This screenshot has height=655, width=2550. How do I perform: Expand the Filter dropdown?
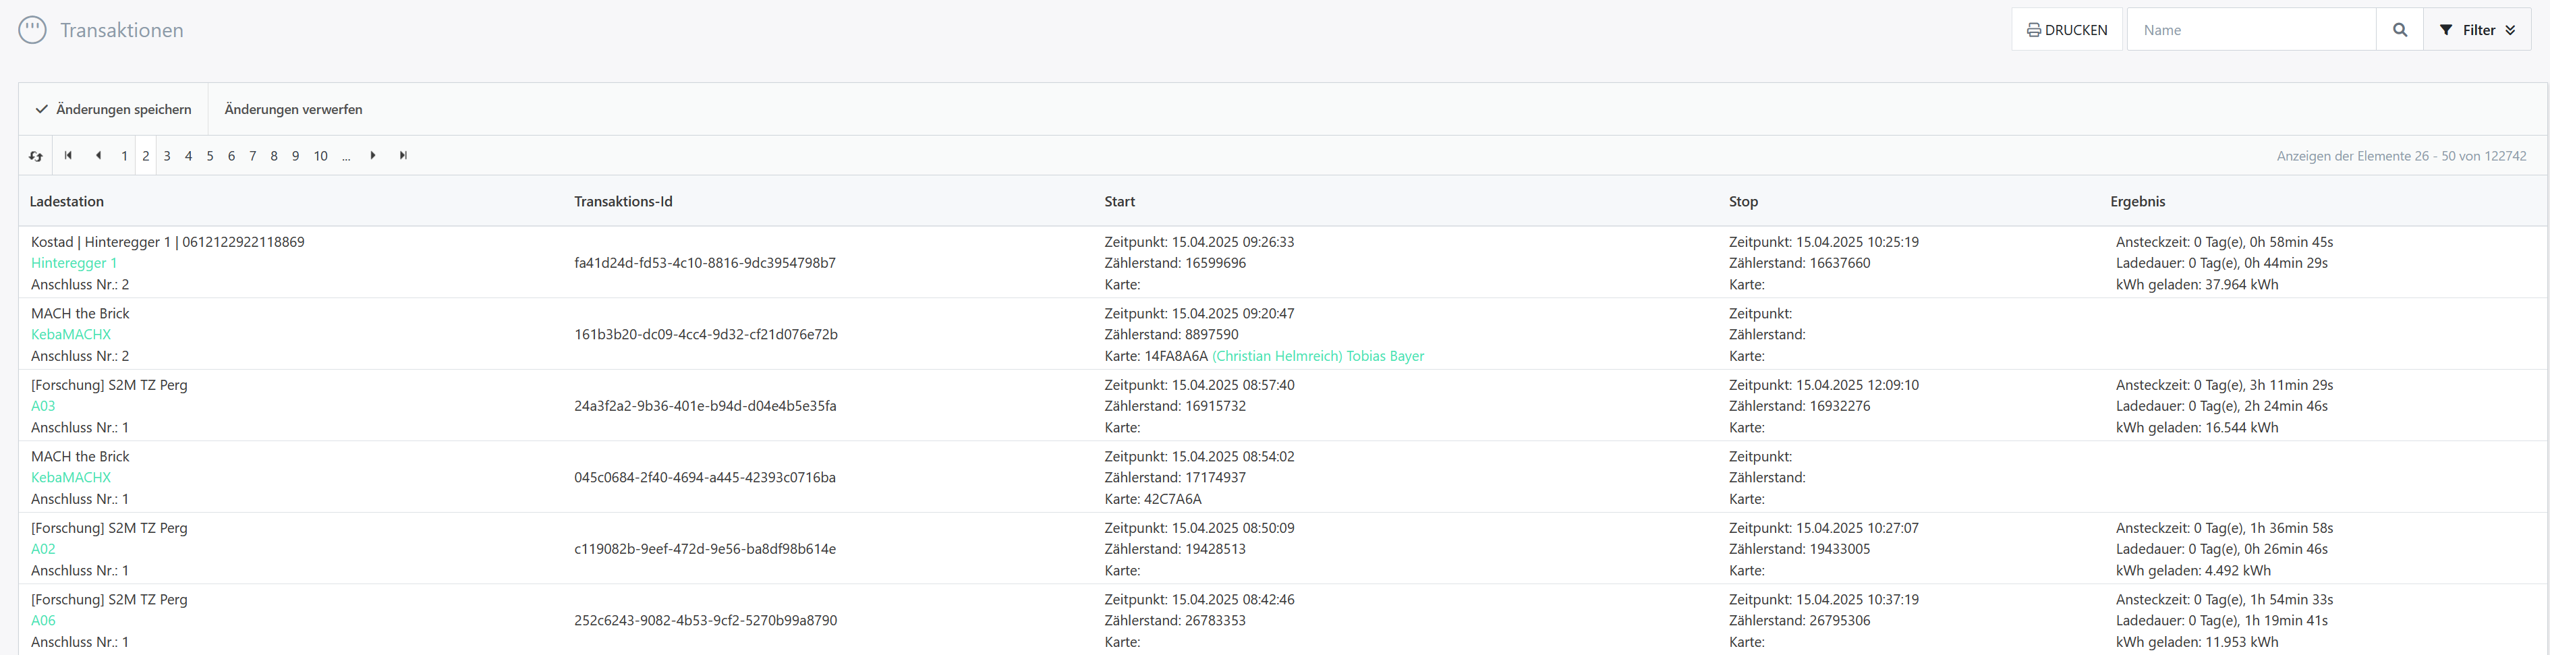tap(2476, 30)
